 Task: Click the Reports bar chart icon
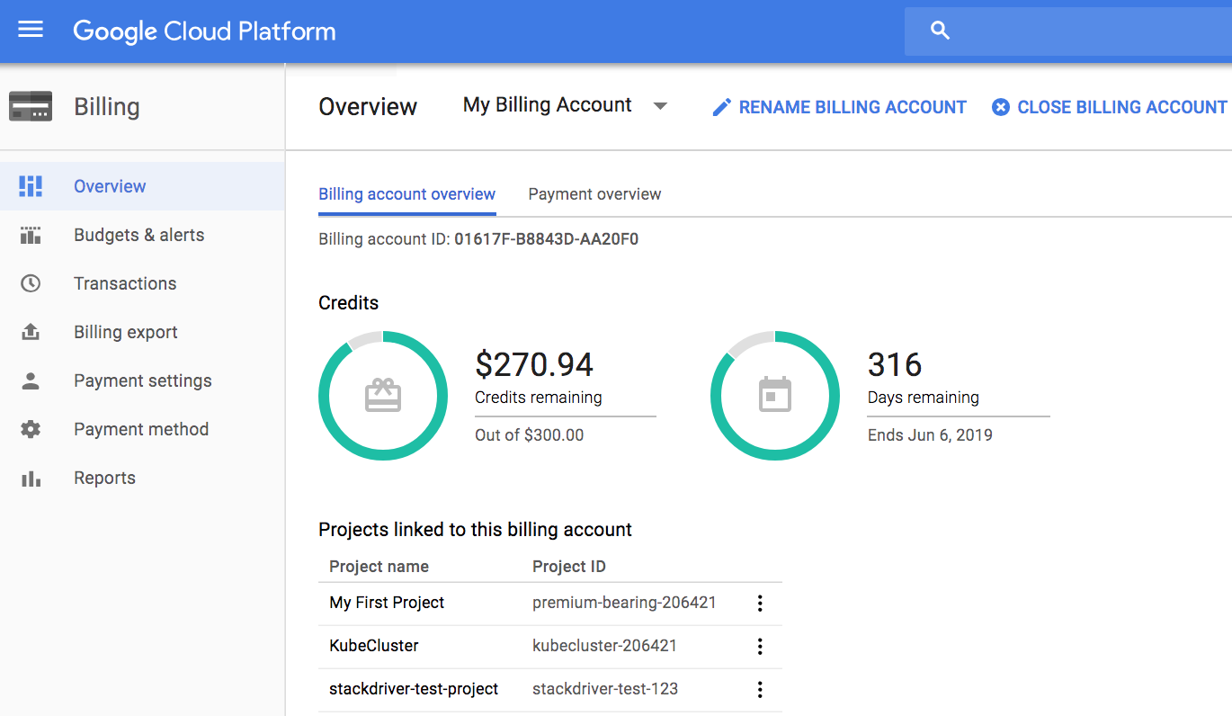pyautogui.click(x=31, y=478)
